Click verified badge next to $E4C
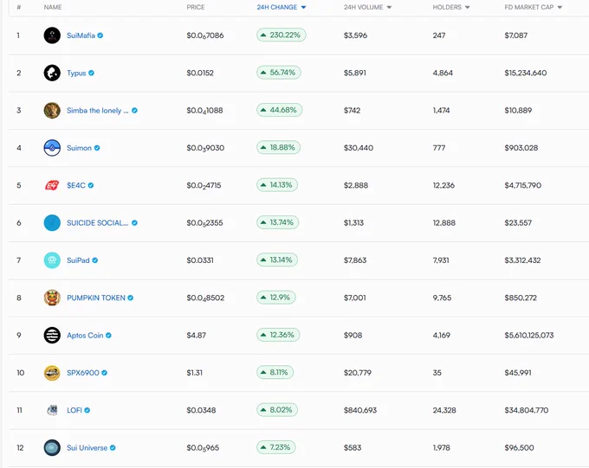589x468 pixels. coord(91,185)
